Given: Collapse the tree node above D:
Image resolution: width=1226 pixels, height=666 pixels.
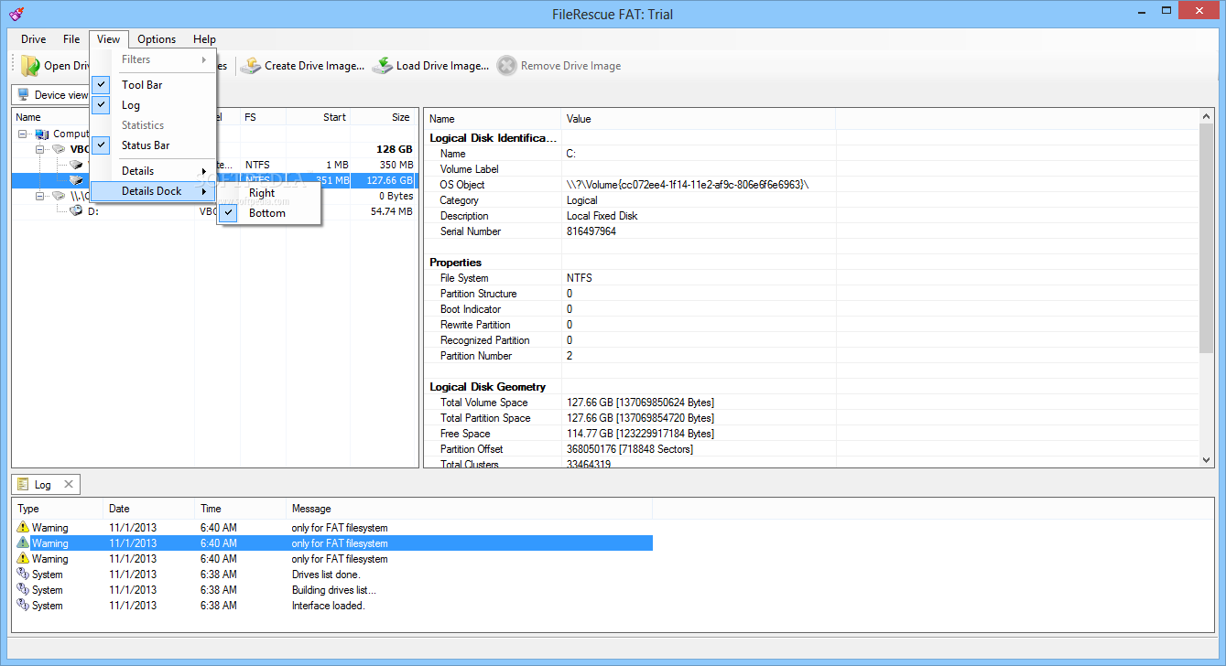Looking at the screenshot, I should point(40,196).
